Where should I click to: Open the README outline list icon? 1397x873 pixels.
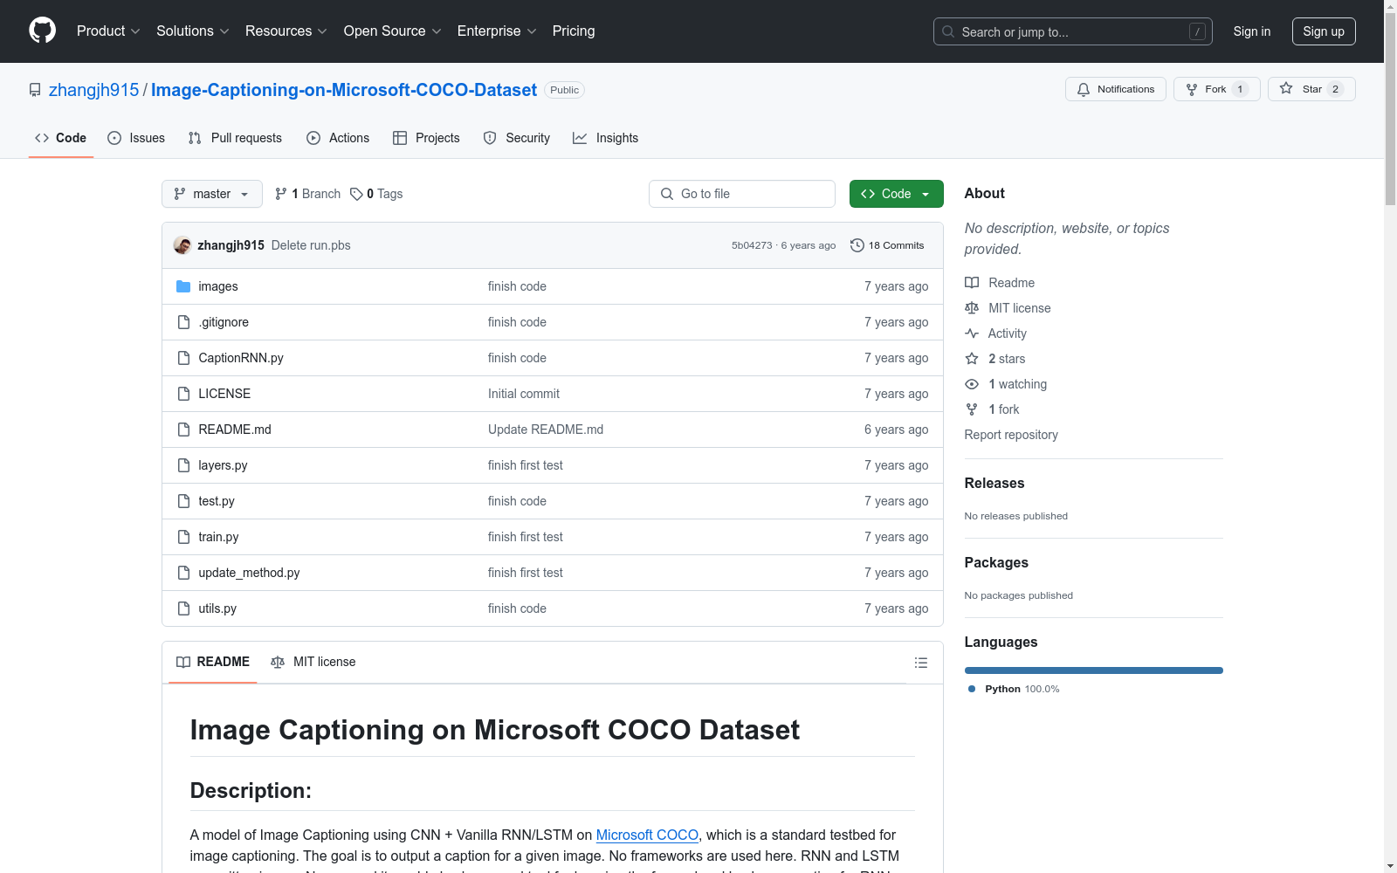(x=920, y=663)
